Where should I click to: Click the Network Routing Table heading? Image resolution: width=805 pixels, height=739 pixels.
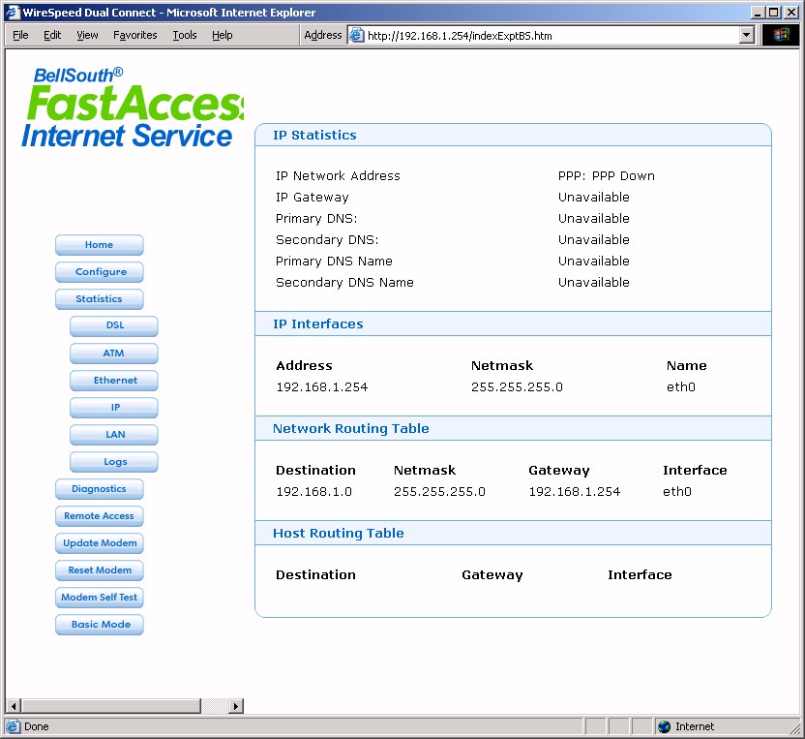(x=350, y=429)
